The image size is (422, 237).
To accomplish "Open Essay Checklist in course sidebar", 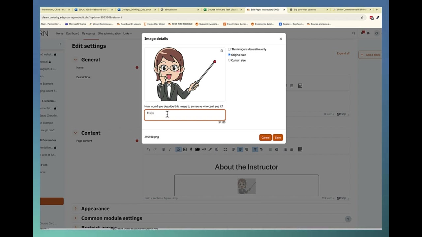I will point(48,116).
